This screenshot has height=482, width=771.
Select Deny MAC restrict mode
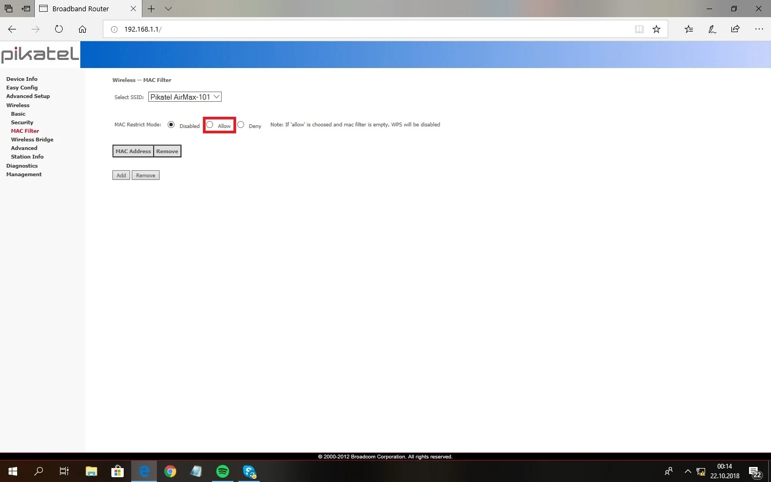(x=241, y=124)
